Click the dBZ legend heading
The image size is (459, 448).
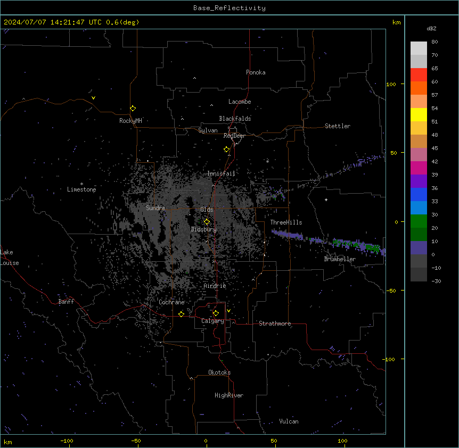(431, 29)
